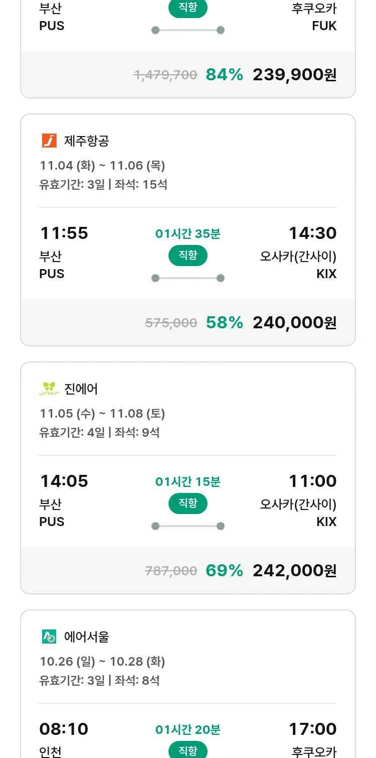
Task: Click the Jeju Air orange logo icon
Action: [49, 141]
